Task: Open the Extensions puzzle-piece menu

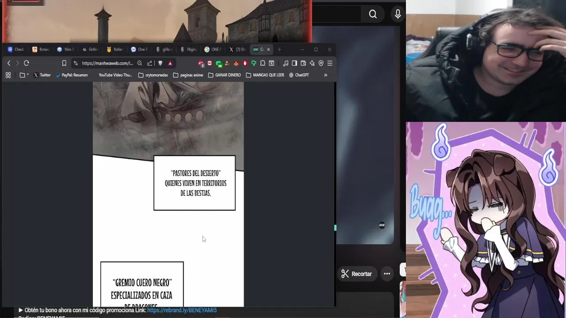Action: (x=263, y=63)
